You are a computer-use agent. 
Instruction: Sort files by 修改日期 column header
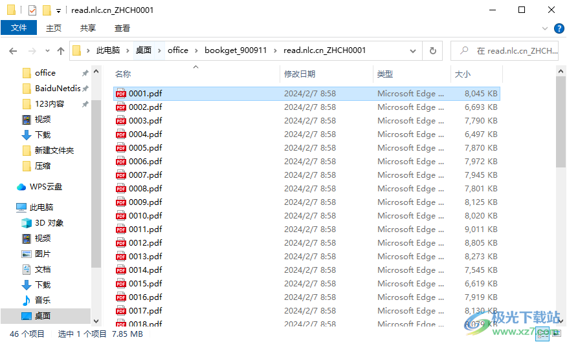(300, 74)
